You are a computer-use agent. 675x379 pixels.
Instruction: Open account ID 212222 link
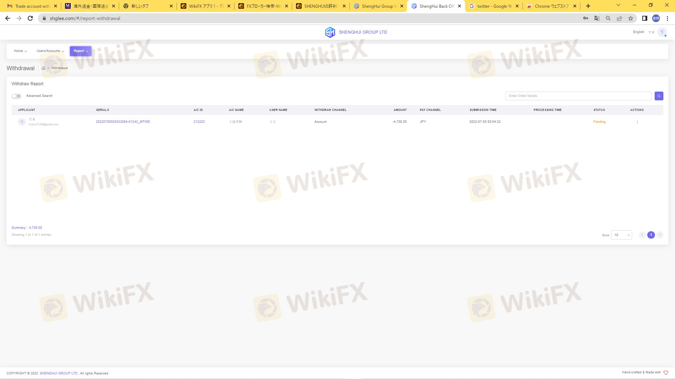(199, 122)
